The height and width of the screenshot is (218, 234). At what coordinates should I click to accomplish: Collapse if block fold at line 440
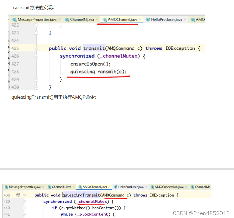[x=24, y=208]
